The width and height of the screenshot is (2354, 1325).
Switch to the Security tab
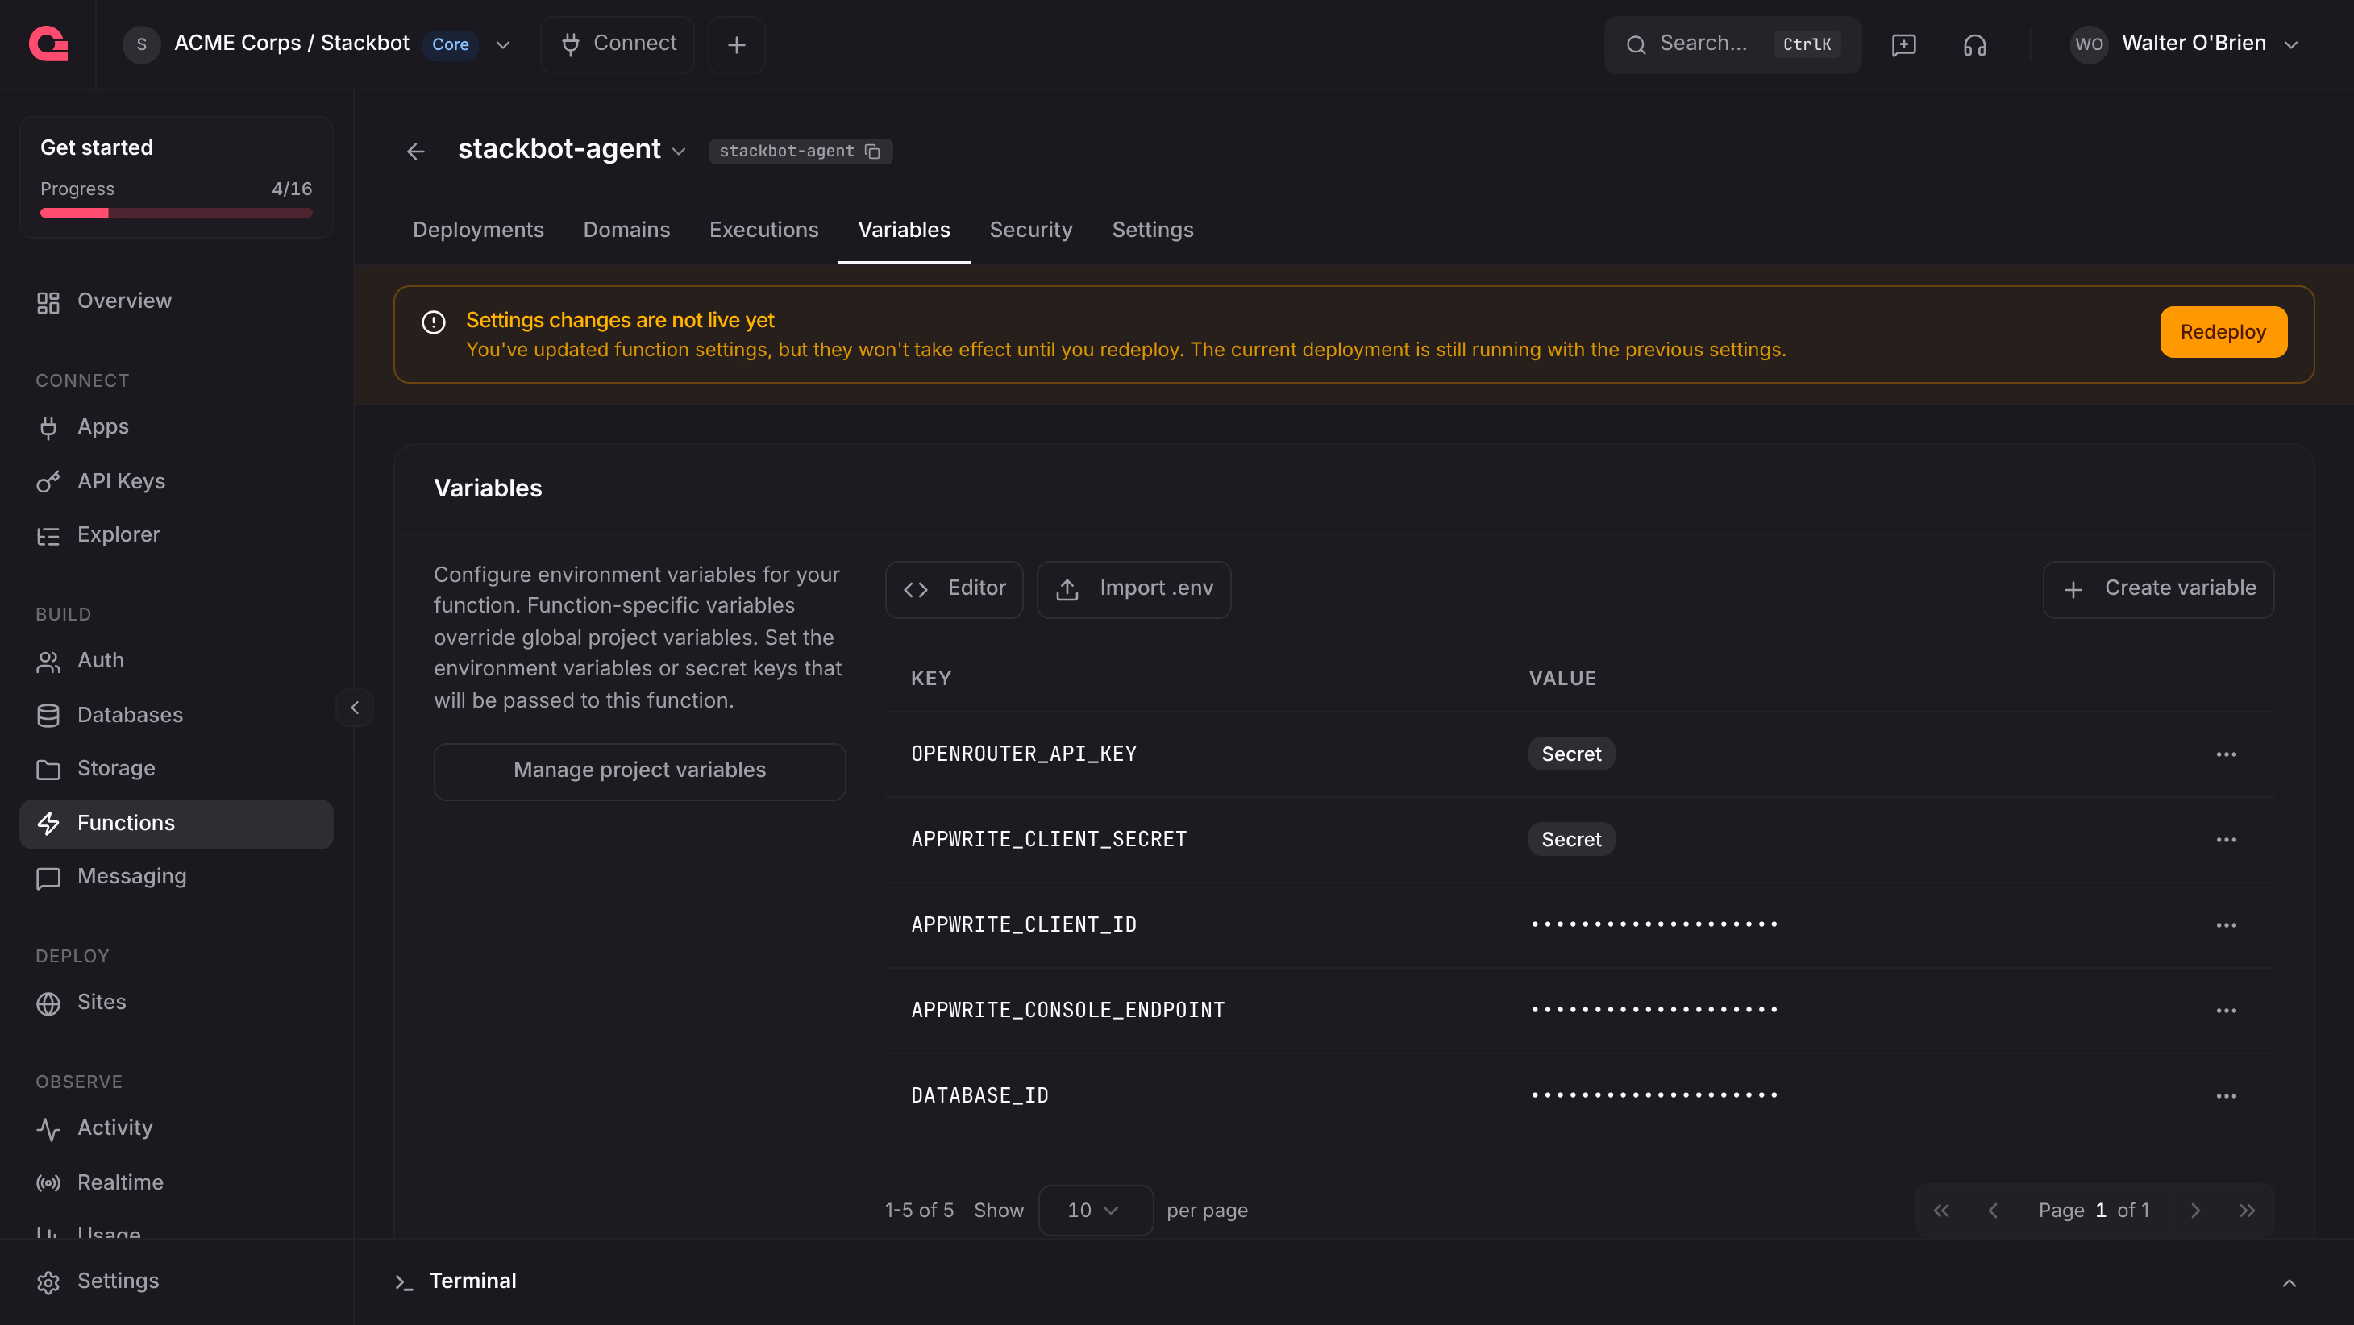pos(1031,231)
